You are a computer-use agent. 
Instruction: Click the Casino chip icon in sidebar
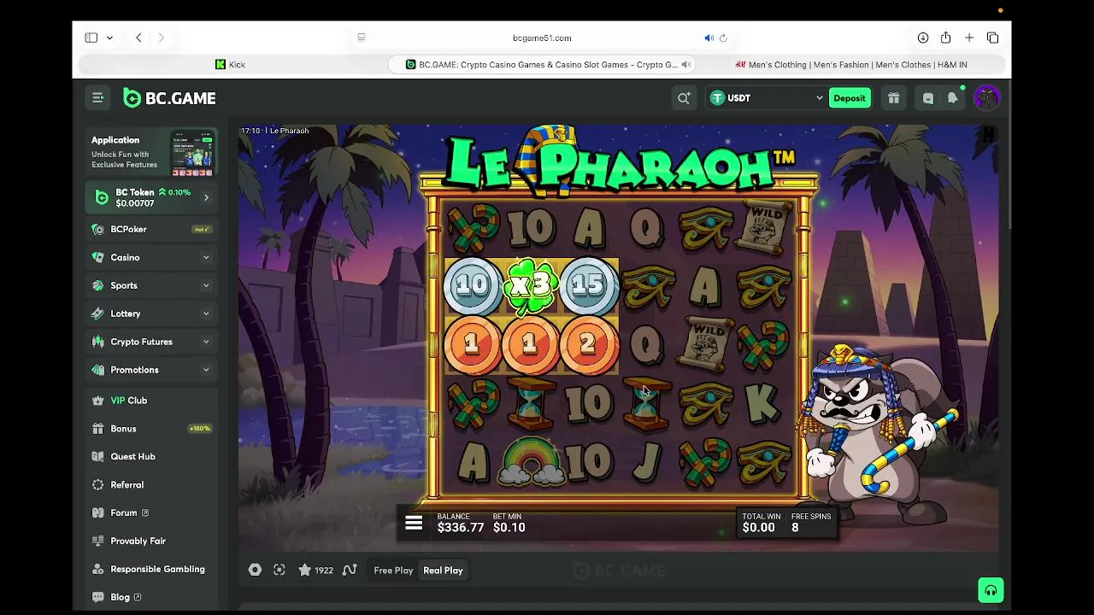click(x=98, y=257)
